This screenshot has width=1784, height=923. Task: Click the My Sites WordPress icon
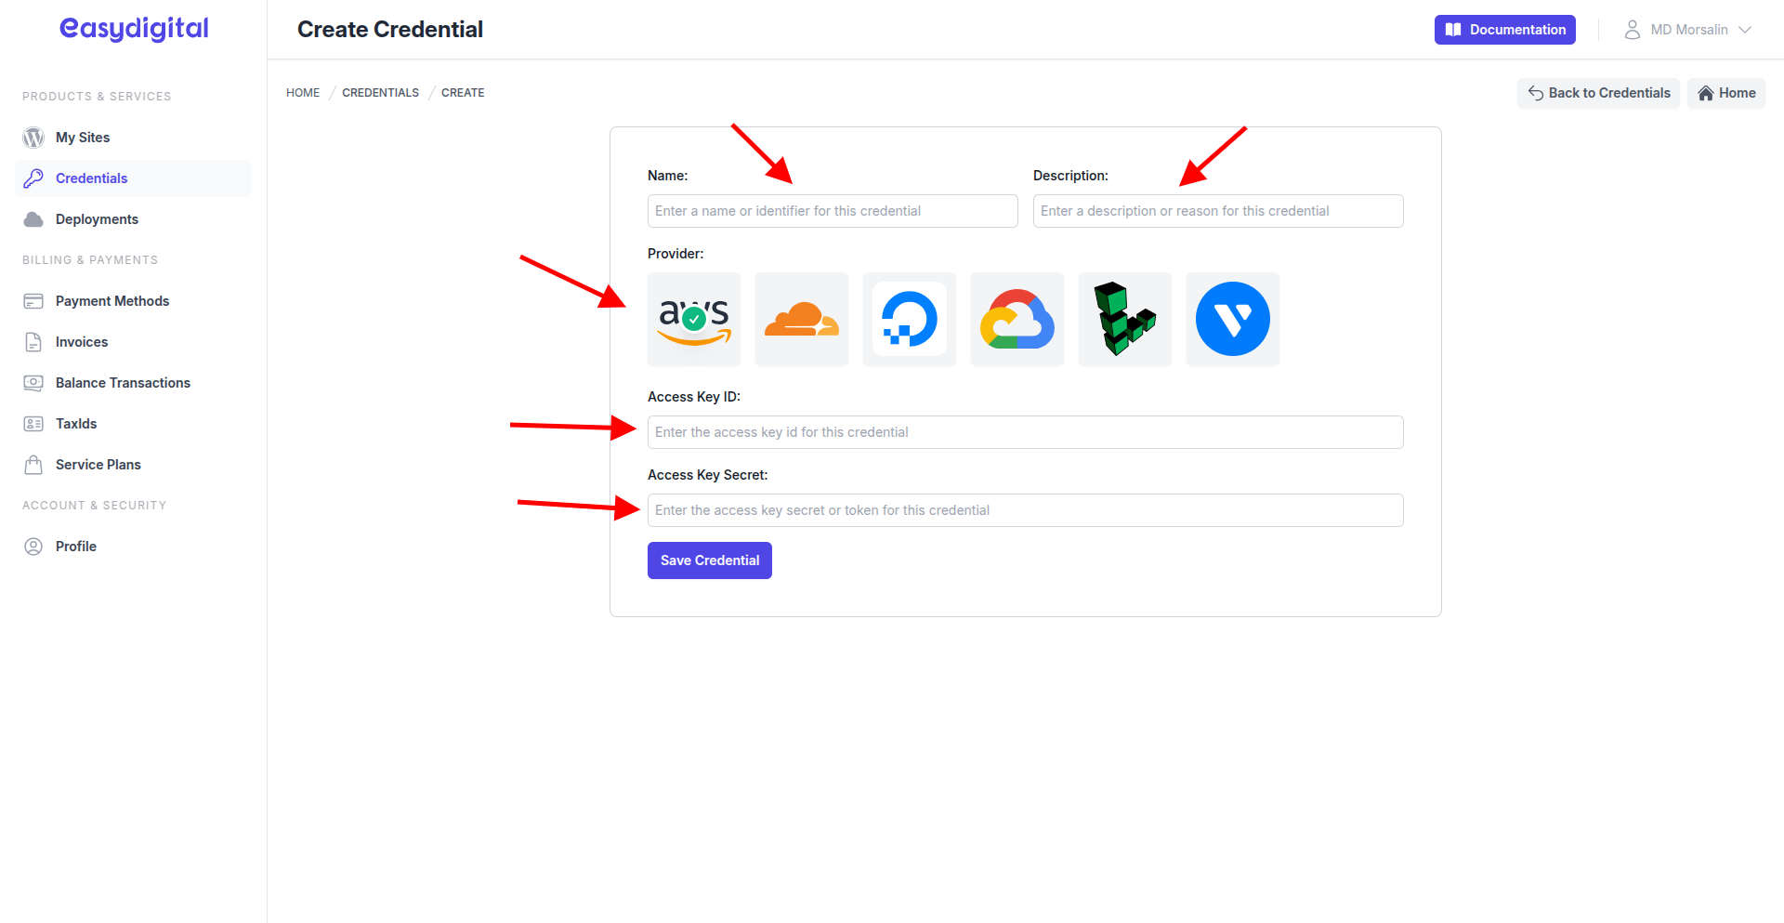click(33, 137)
